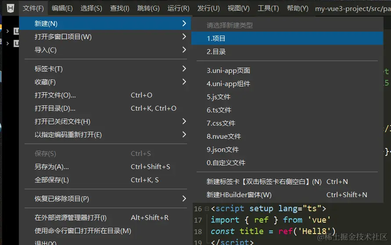391x245 pixels.
Task: Click first project folder icon in sidebar
Action: (16, 31)
